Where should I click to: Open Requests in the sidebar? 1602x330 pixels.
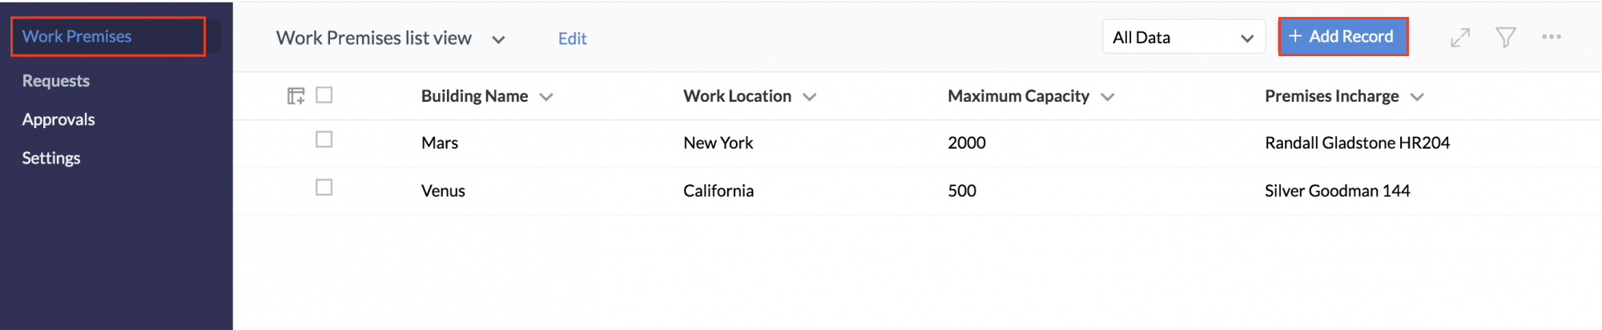(56, 81)
